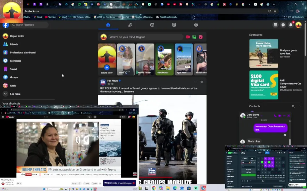Click the Create story card
307x191 pixels.
click(107, 59)
